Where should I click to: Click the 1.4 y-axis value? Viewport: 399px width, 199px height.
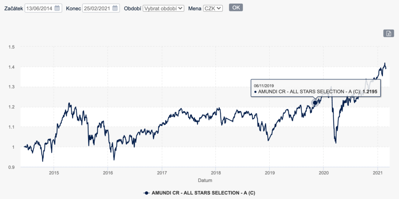pyautogui.click(x=12, y=67)
